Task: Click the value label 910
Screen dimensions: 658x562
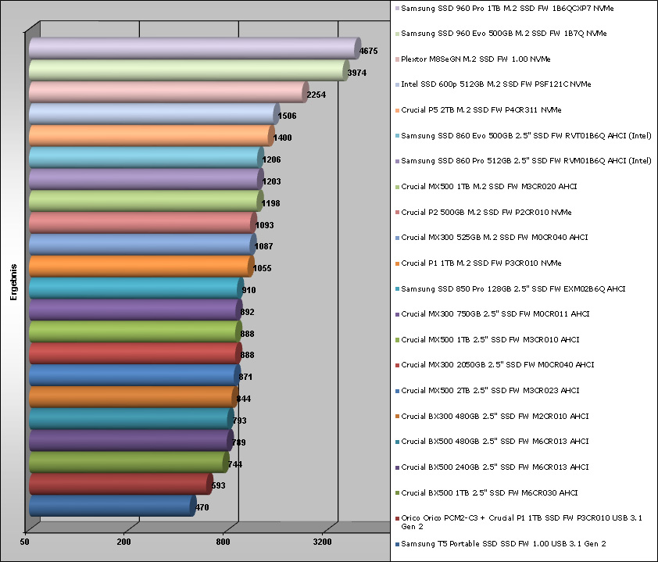Action: [x=249, y=290]
